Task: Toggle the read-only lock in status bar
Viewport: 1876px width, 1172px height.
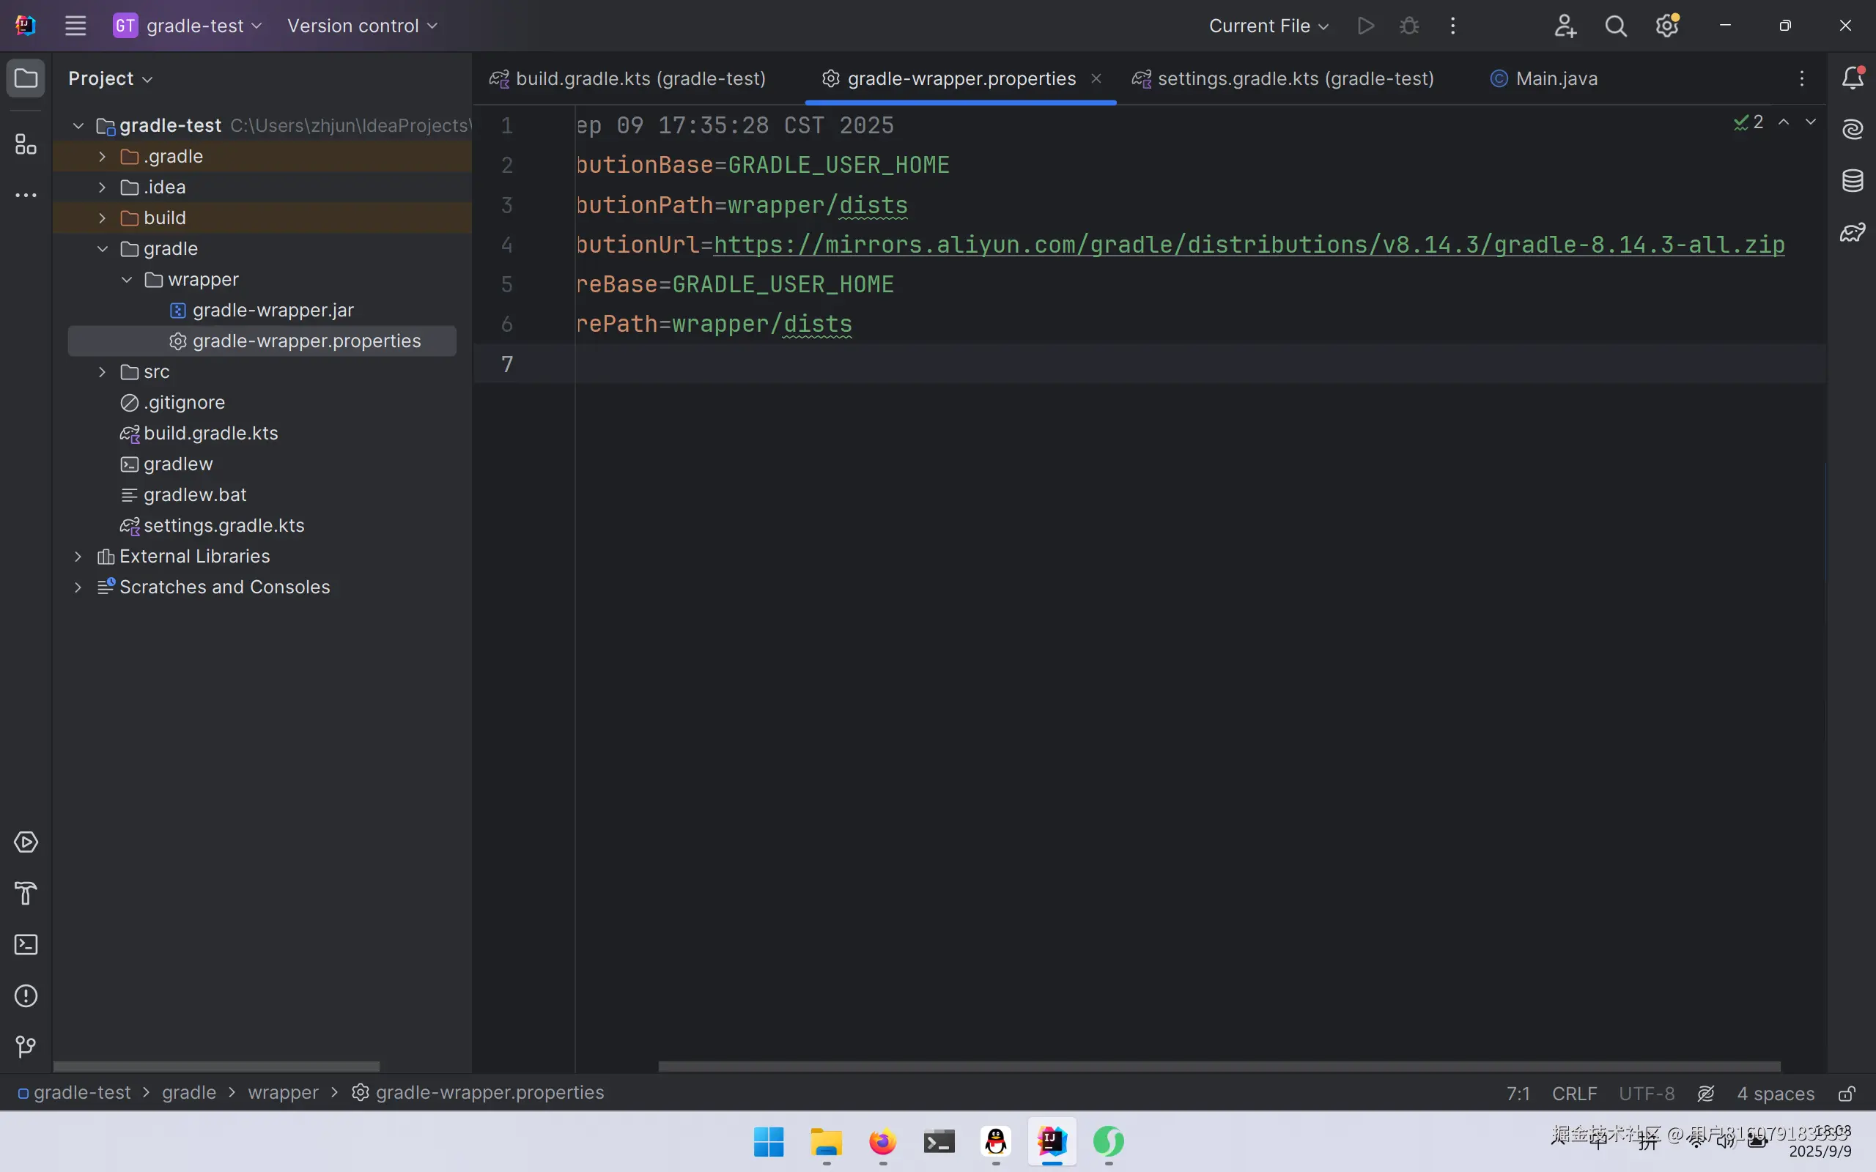Action: pos(1847,1093)
